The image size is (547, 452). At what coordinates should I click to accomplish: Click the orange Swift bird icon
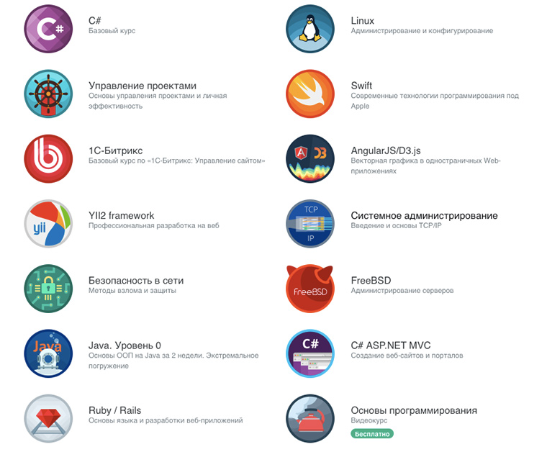point(310,94)
